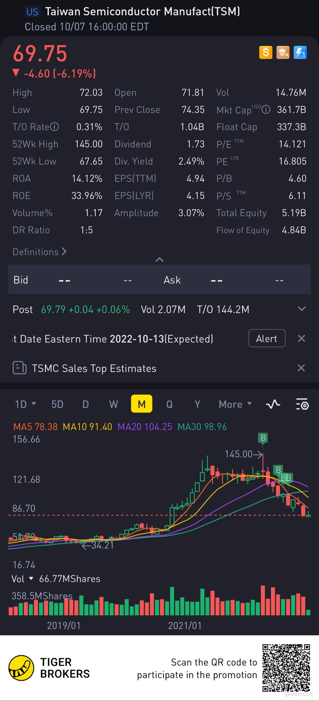Tap the blue lightning bolt icon
This screenshot has width=319, height=701.
pyautogui.click(x=300, y=53)
